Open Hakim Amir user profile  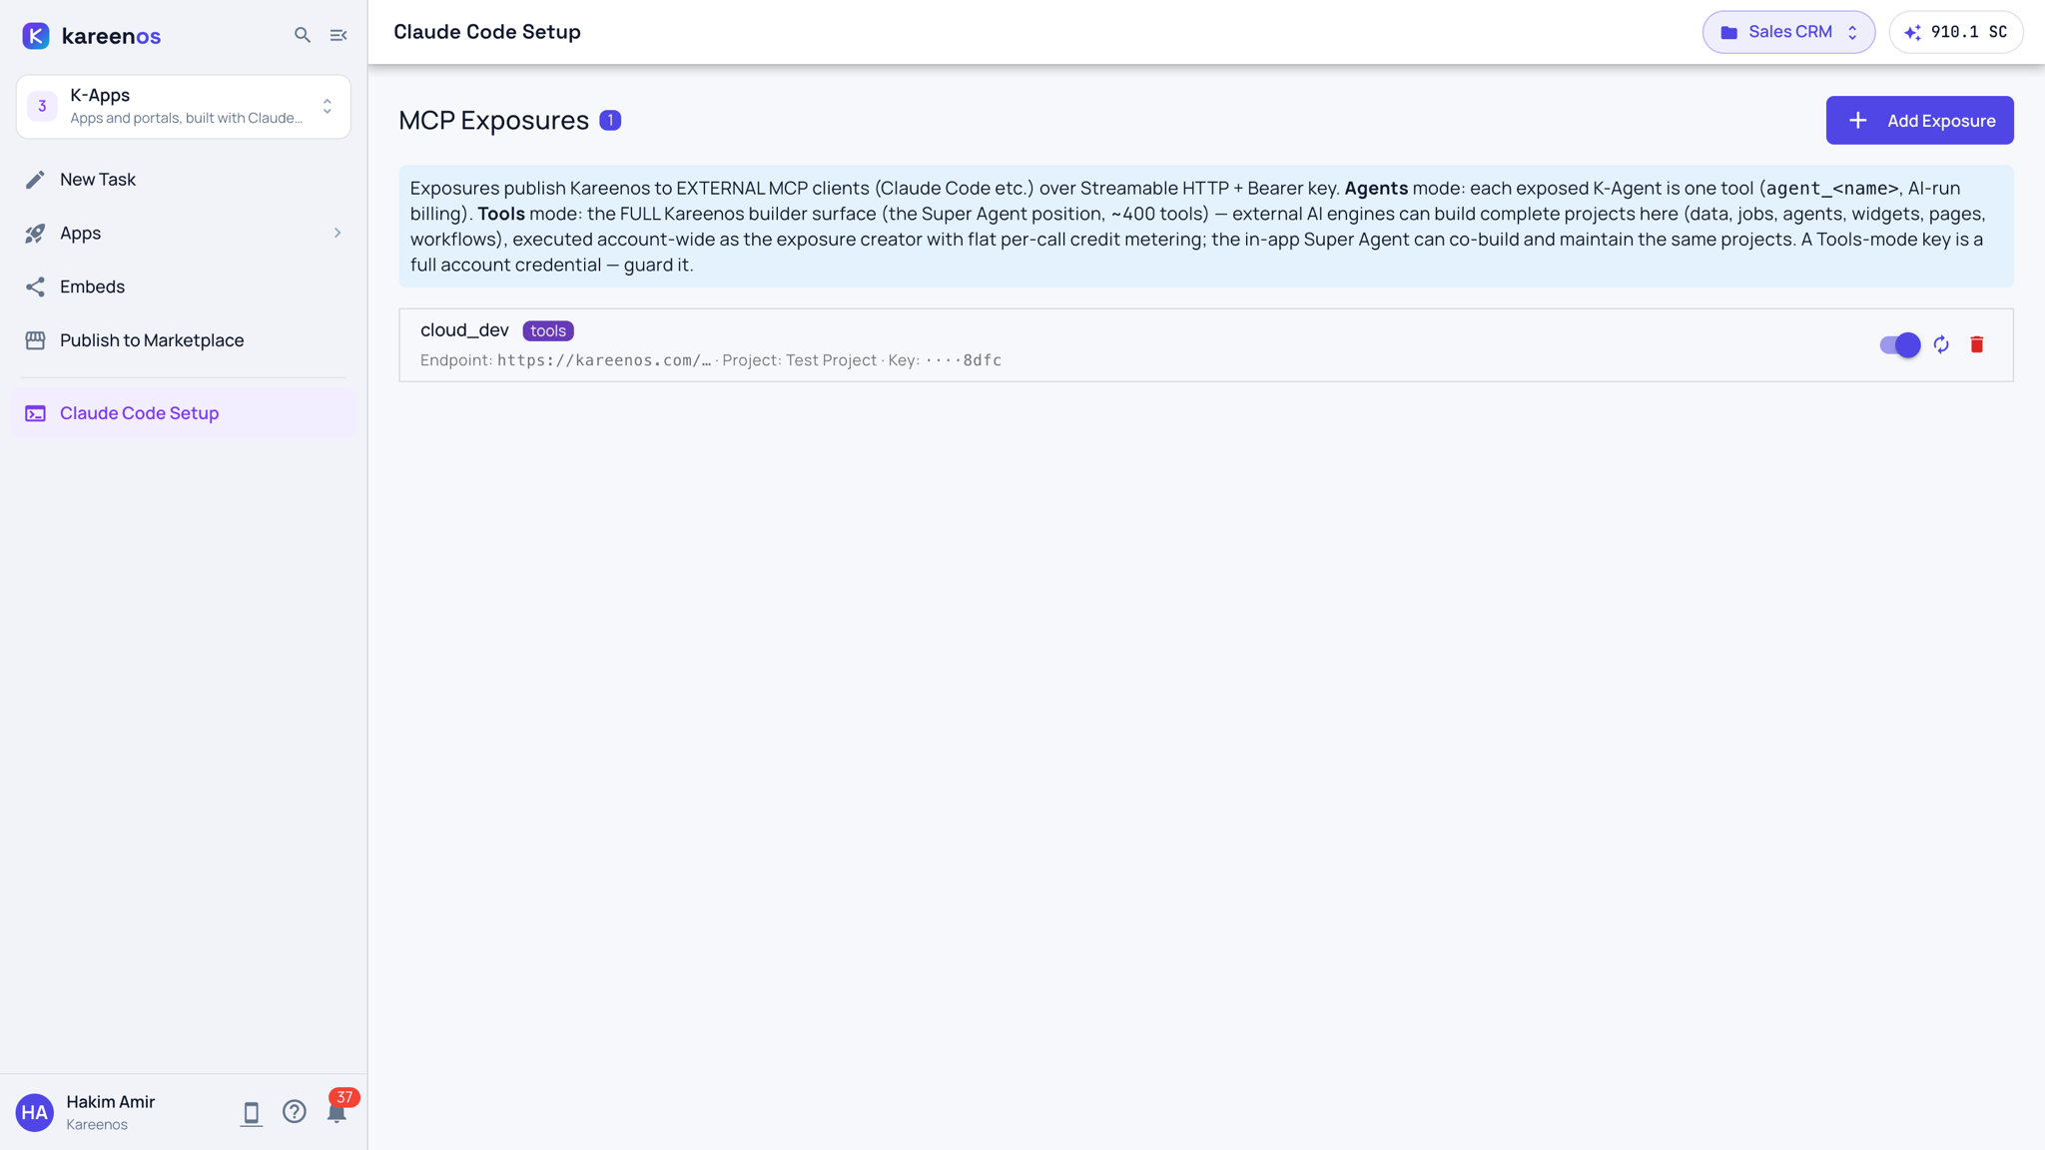point(111,1112)
